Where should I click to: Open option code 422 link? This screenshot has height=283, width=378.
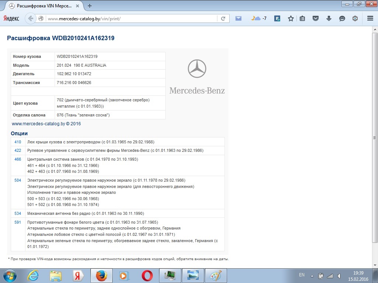[x=18, y=150]
